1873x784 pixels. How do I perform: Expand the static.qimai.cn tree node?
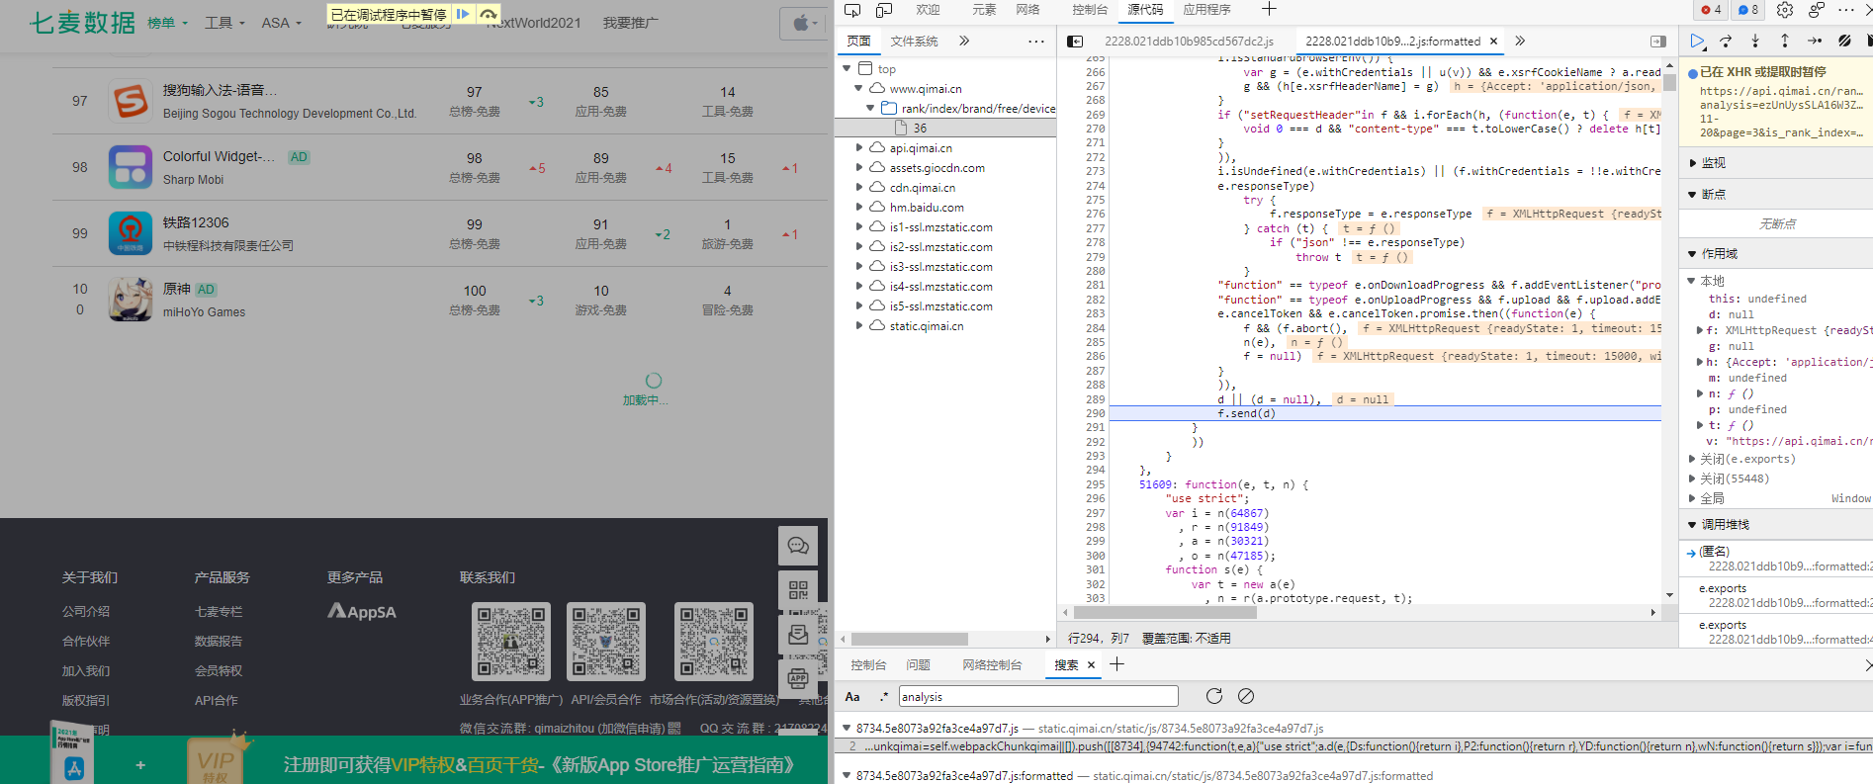pyautogui.click(x=858, y=325)
